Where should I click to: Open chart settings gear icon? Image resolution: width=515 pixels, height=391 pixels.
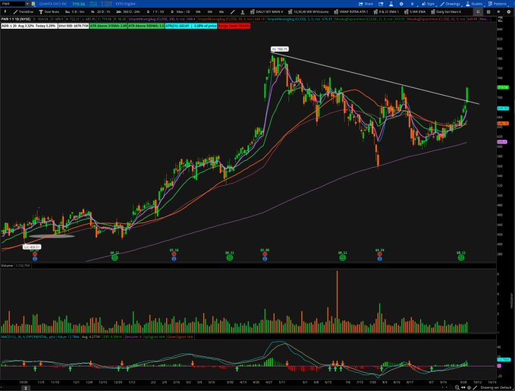401,4
